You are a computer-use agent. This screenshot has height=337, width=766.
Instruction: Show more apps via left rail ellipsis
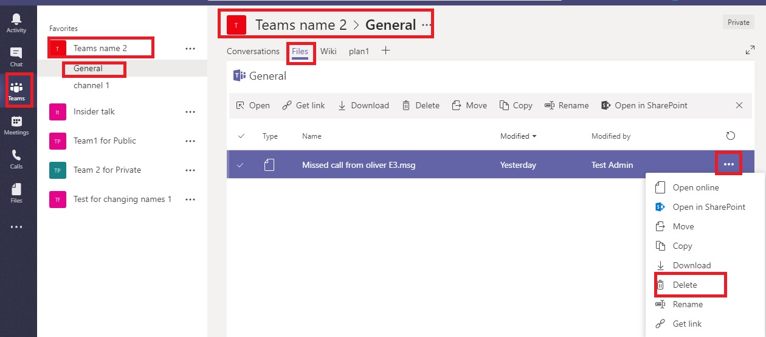(16, 227)
